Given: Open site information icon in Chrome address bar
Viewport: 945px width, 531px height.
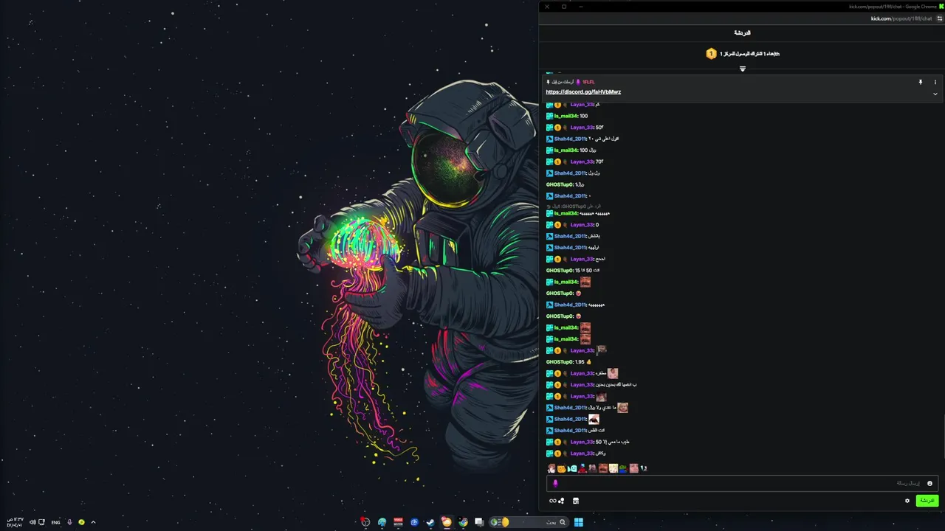Looking at the screenshot, I should [x=940, y=18].
